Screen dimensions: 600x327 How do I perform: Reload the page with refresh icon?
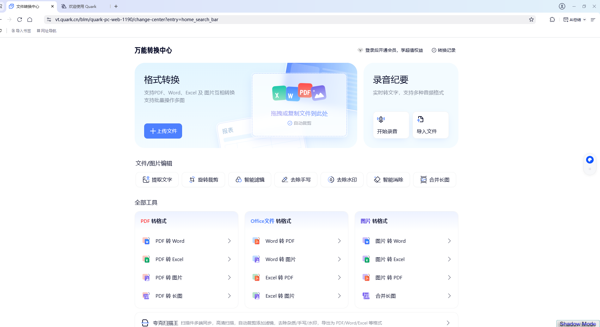tap(20, 20)
